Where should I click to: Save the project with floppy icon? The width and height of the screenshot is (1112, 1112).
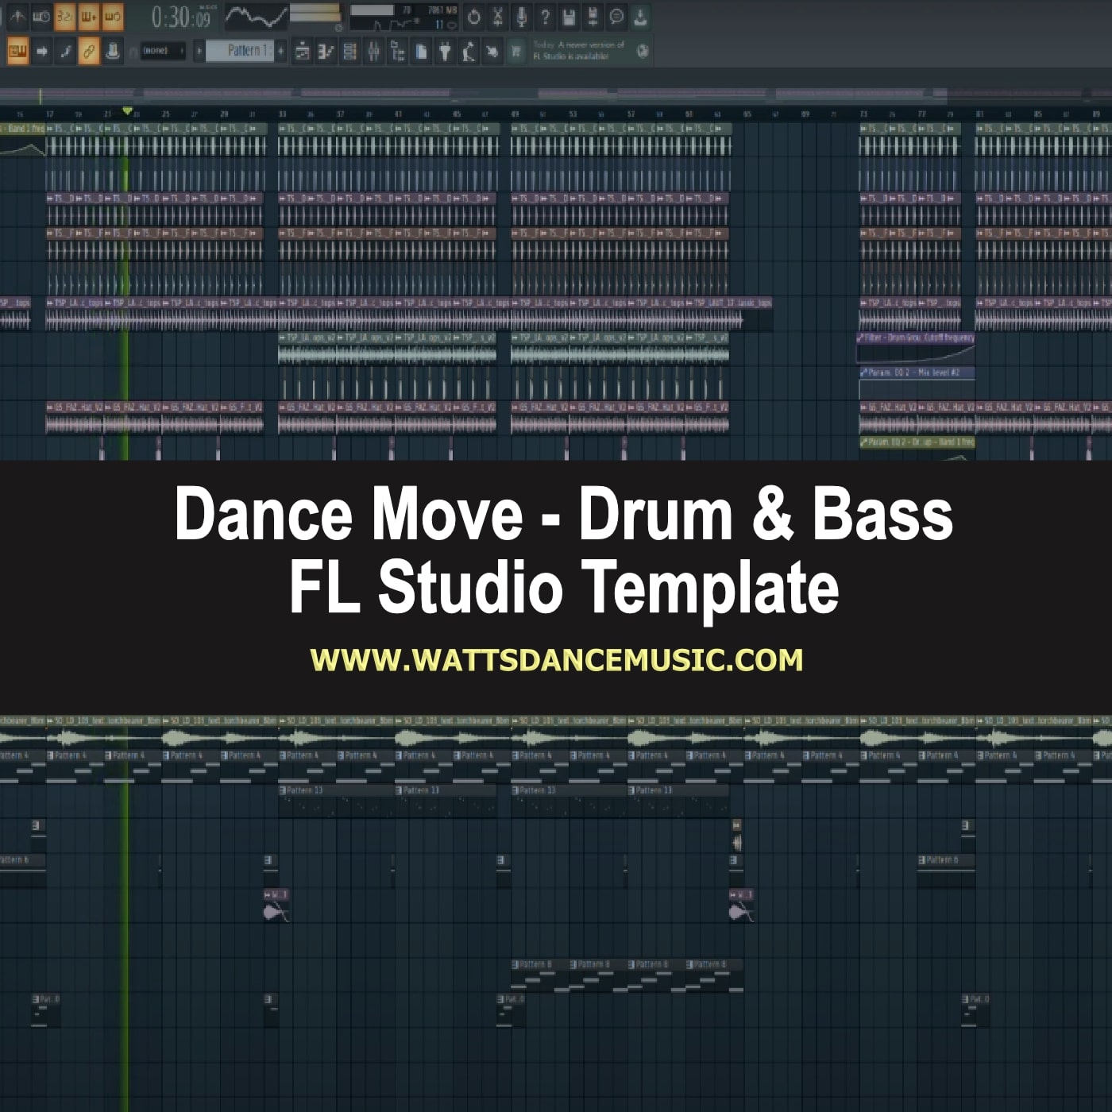pyautogui.click(x=569, y=16)
